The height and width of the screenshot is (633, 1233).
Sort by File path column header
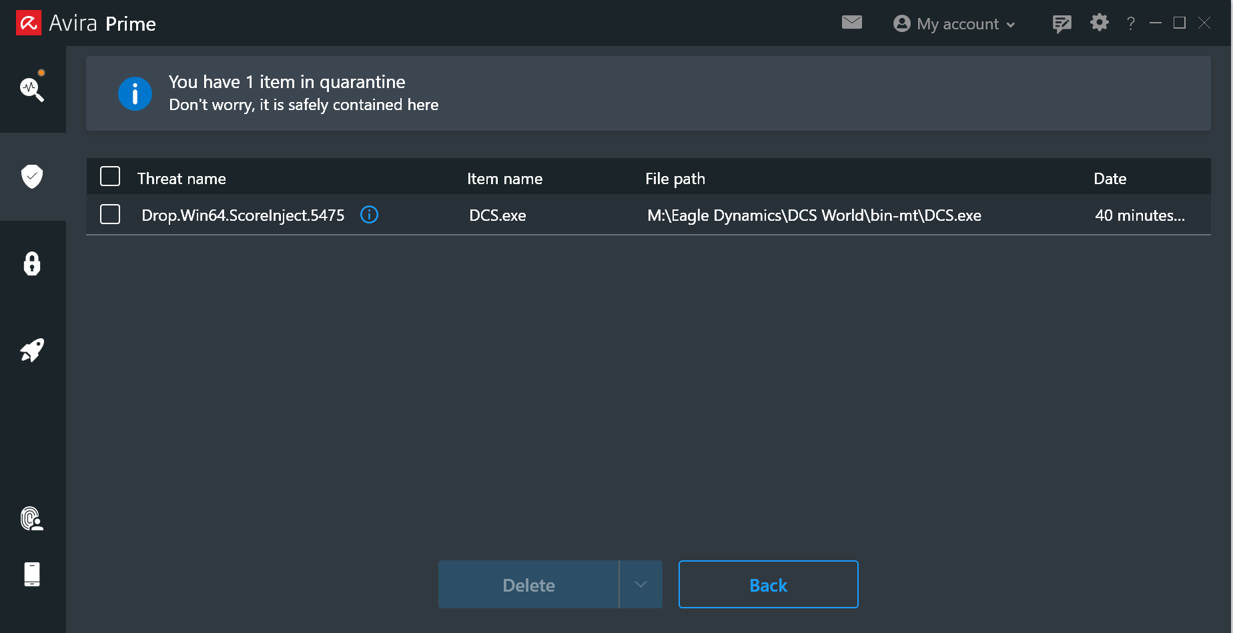point(675,179)
